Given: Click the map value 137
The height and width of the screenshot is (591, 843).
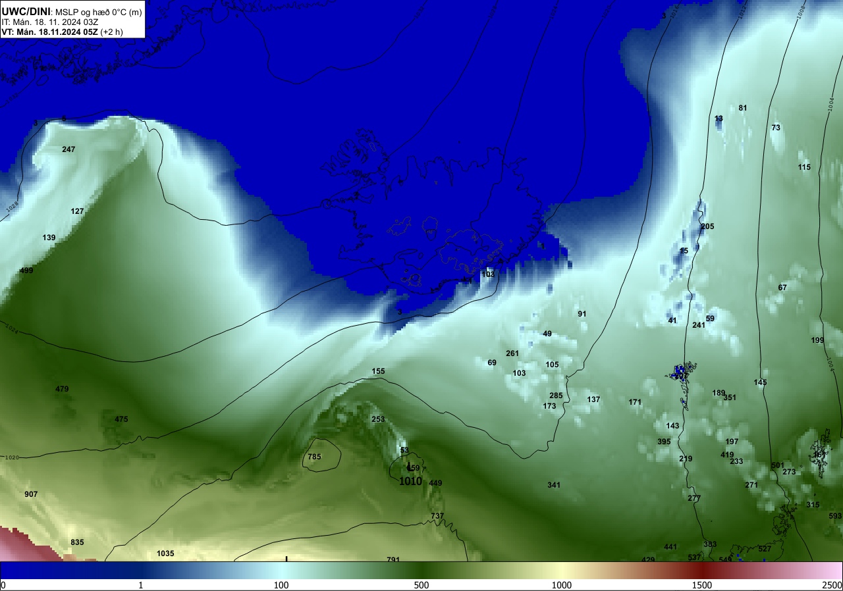Looking at the screenshot, I should coord(593,399).
